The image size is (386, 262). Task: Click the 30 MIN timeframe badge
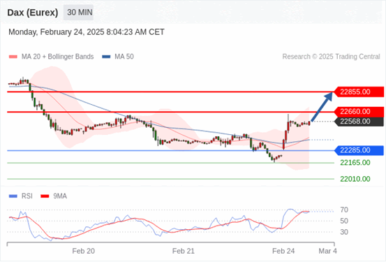pyautogui.click(x=79, y=13)
